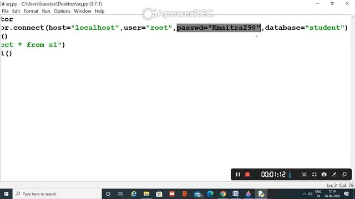Click the floating toolbar window icon
The width and height of the screenshot is (355, 199).
(x=344, y=174)
